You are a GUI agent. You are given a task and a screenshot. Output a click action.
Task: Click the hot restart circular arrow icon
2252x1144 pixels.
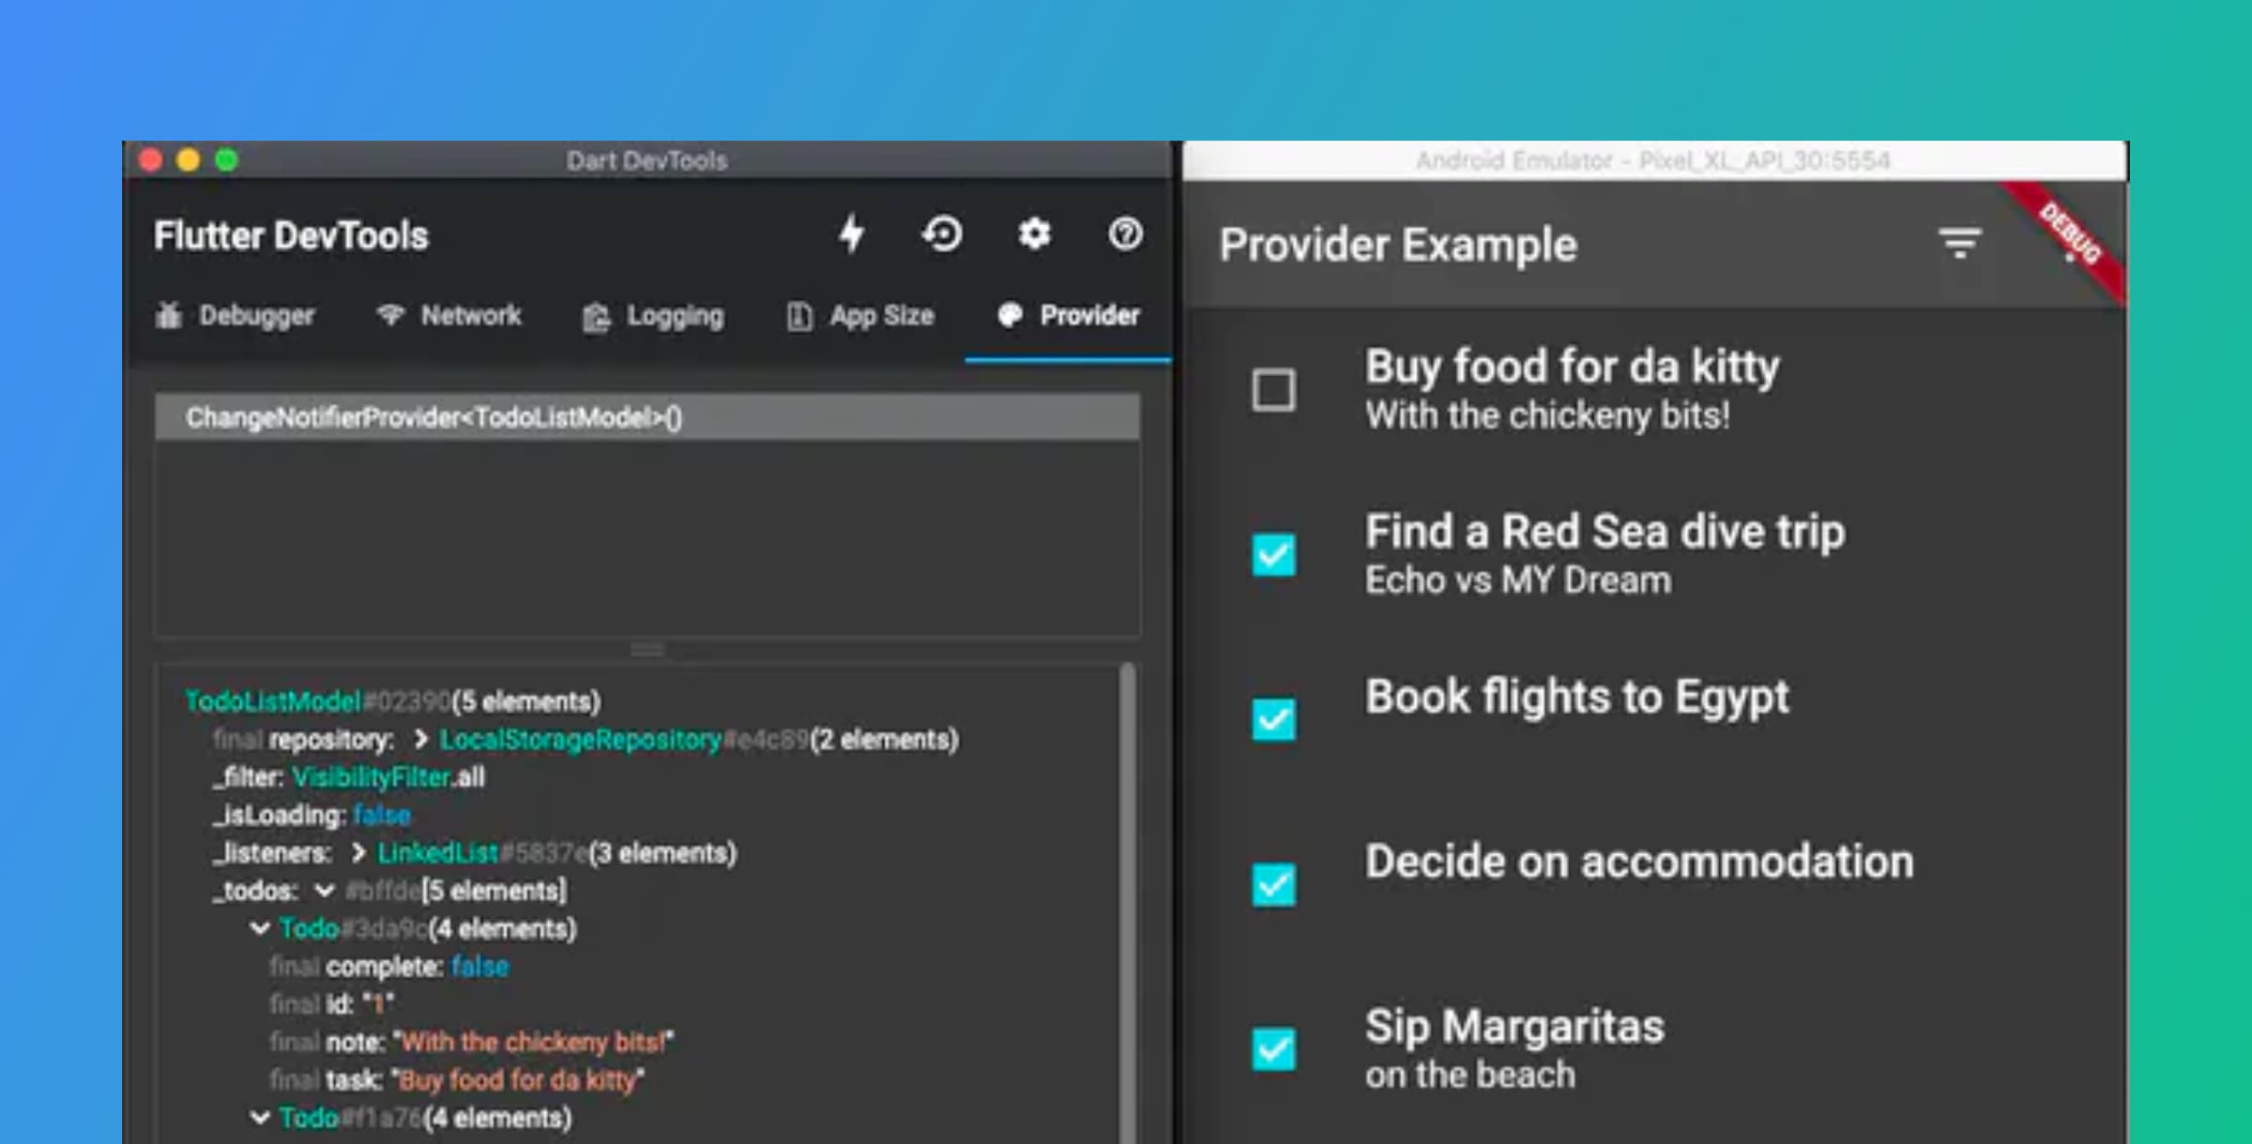tap(942, 234)
